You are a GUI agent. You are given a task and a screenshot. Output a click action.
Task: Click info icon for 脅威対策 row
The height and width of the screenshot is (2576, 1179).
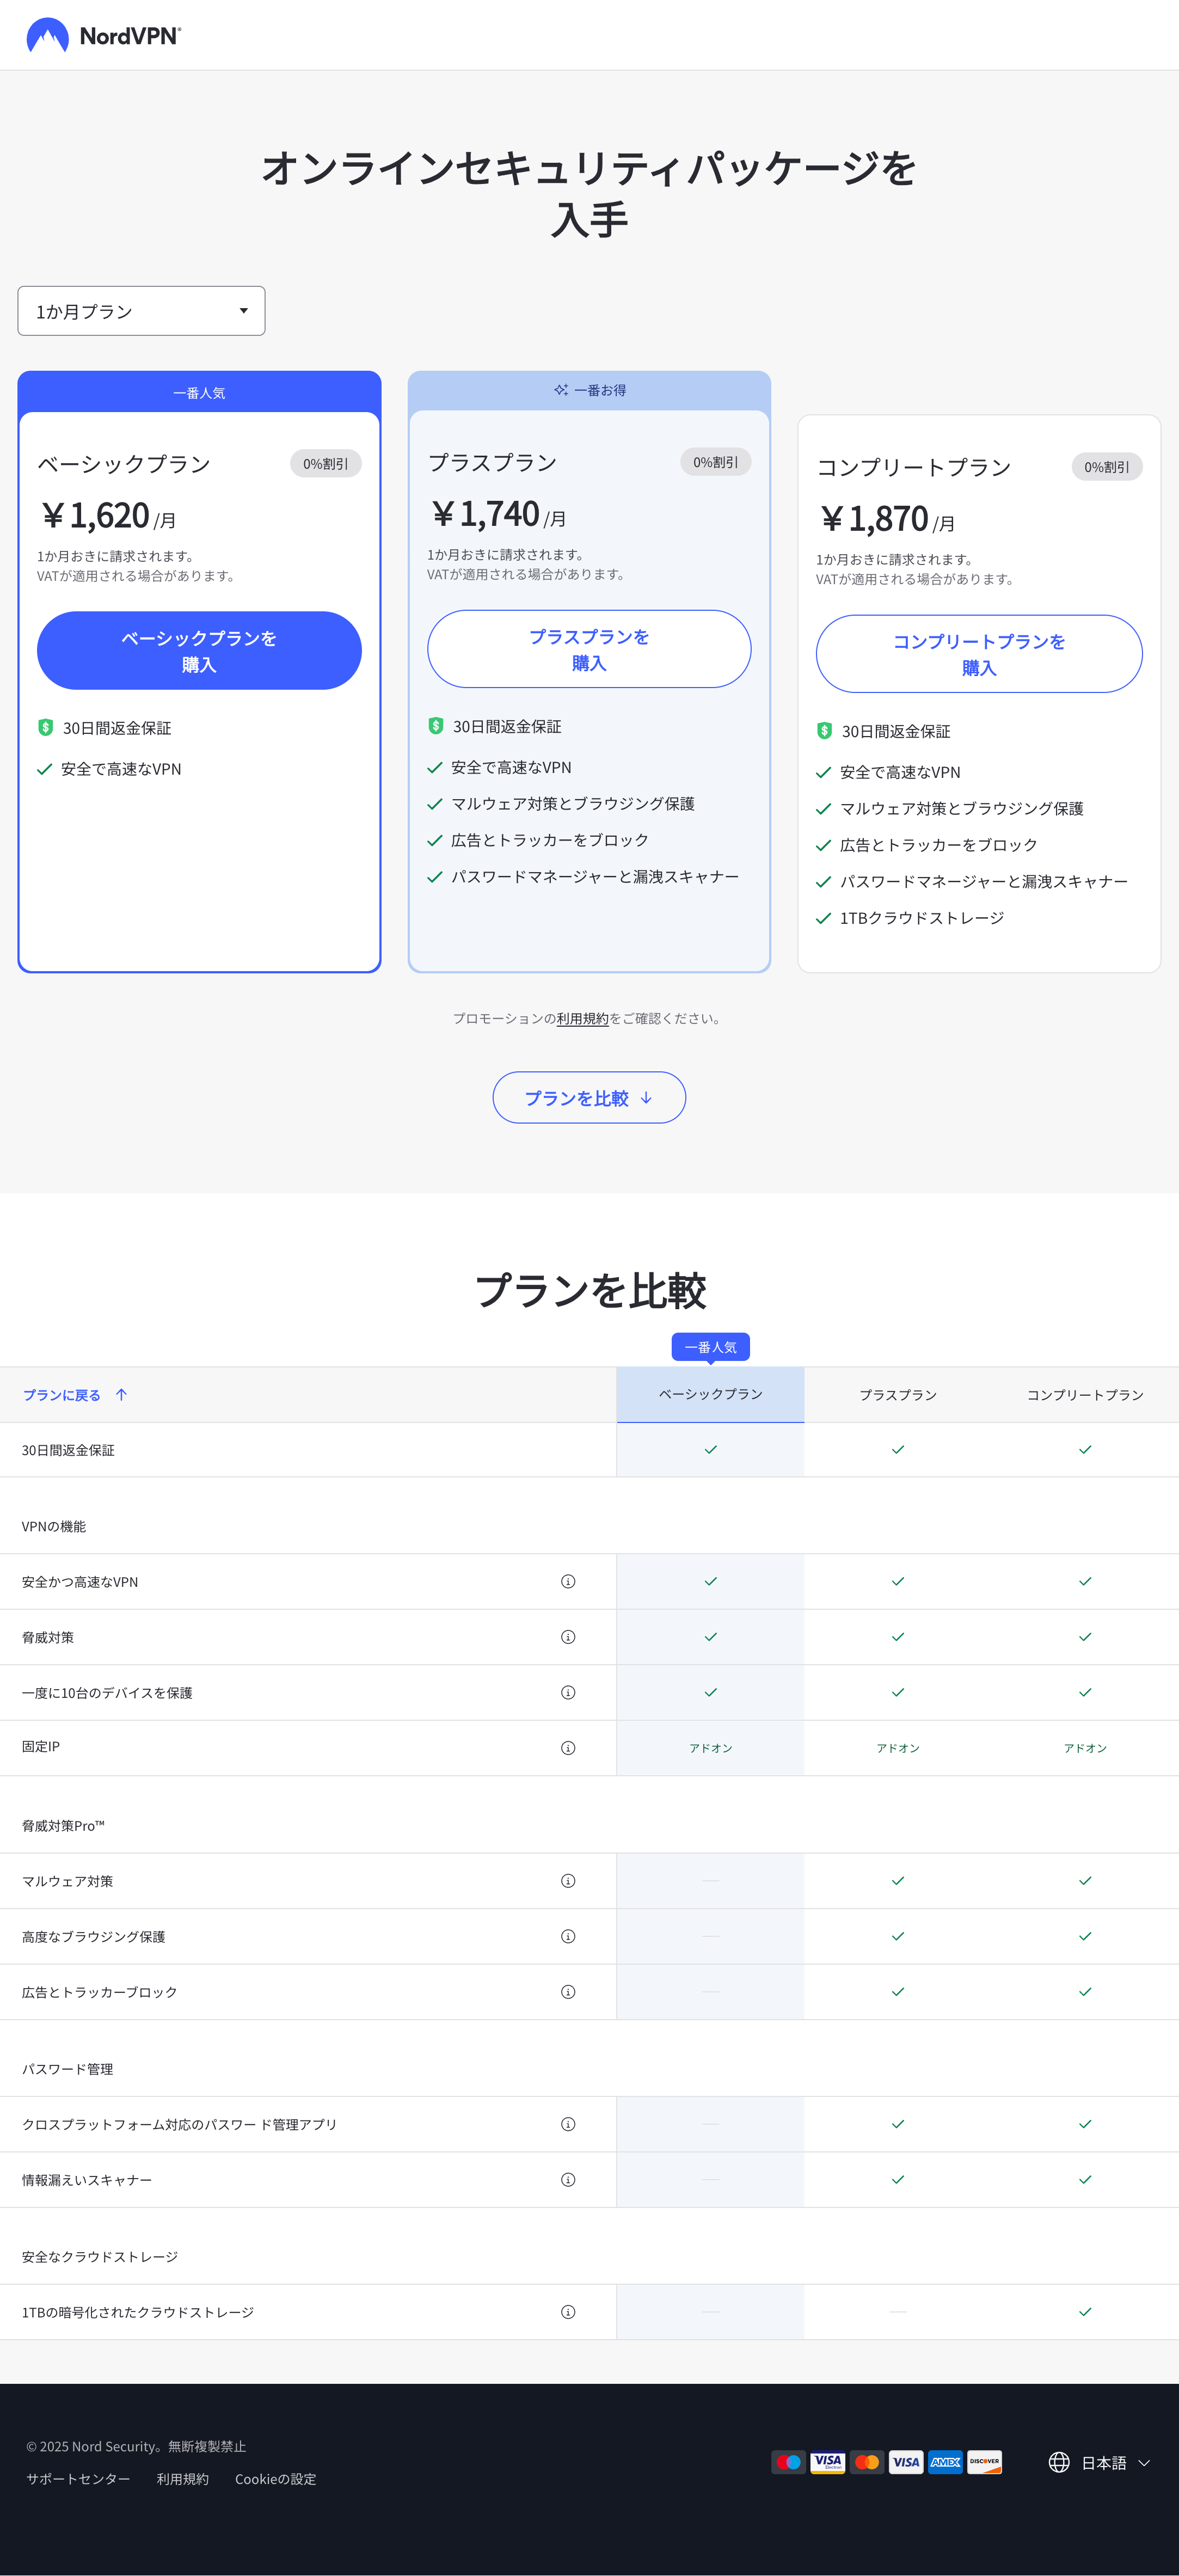[568, 1637]
